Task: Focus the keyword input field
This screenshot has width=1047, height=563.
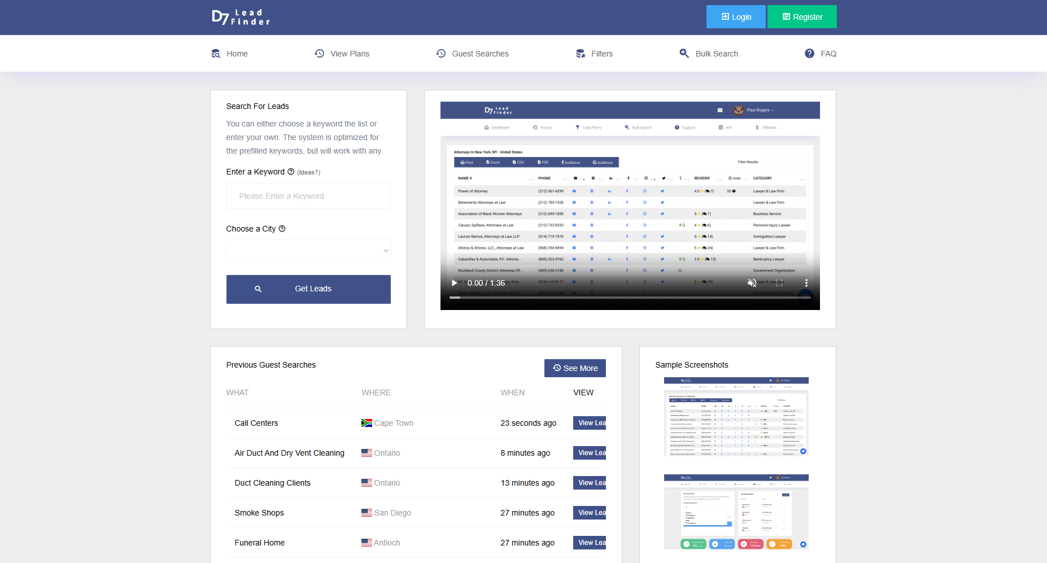Action: 308,196
